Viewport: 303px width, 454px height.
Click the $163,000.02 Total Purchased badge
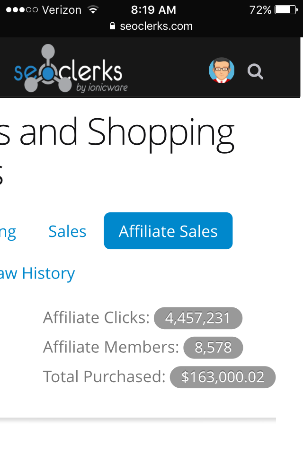(x=223, y=377)
